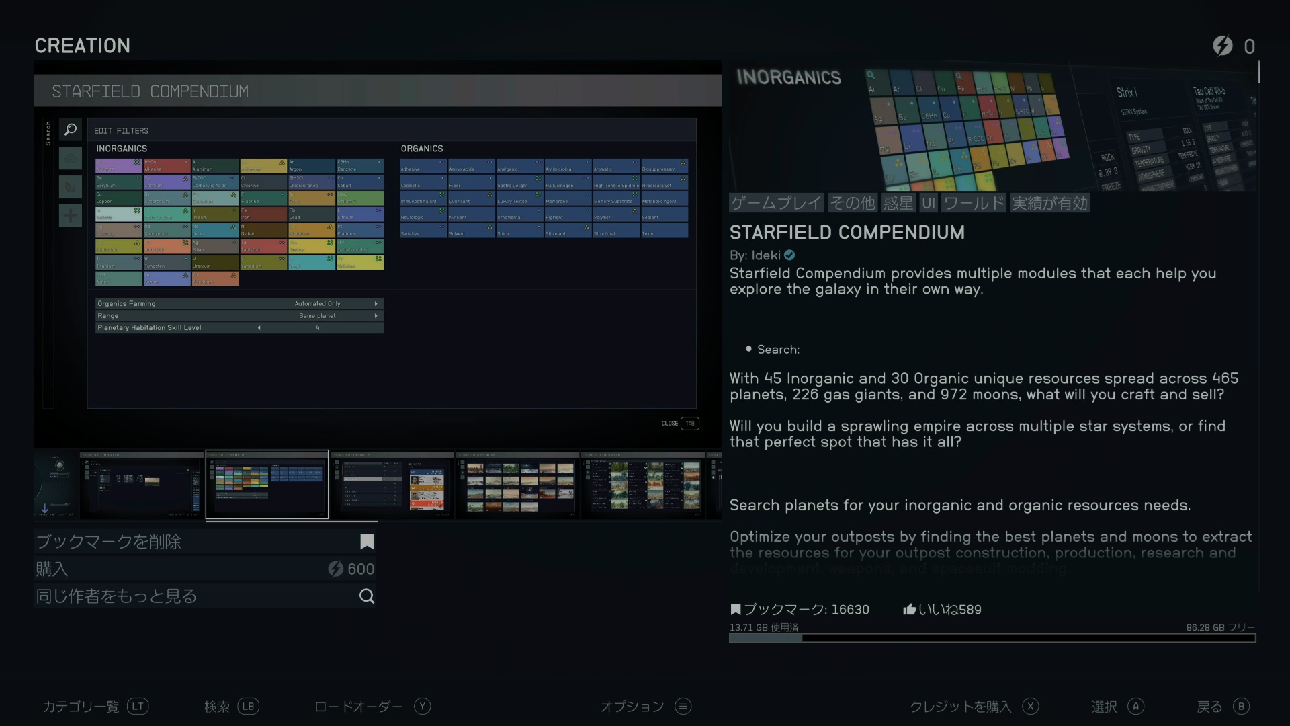Select the ゲームプレイ tag
Screen dimensions: 1290x726
click(x=777, y=203)
